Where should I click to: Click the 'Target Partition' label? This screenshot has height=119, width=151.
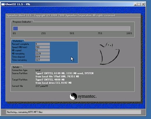[20, 80]
